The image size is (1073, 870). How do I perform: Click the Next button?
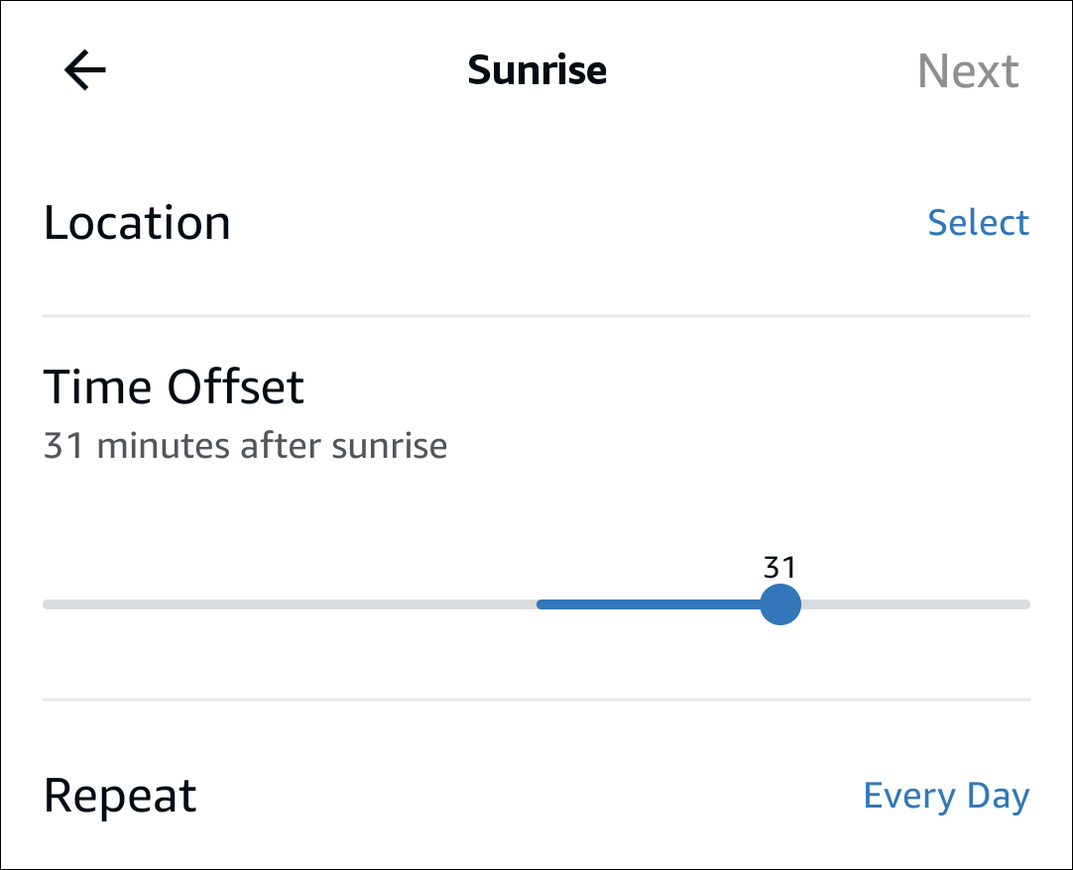[x=969, y=69]
